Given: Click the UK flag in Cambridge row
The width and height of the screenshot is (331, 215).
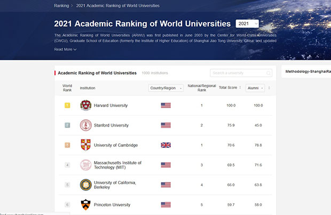Looking at the screenshot, I should point(165,145).
